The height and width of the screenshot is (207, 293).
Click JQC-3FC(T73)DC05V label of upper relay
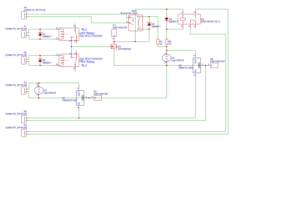click(x=91, y=36)
